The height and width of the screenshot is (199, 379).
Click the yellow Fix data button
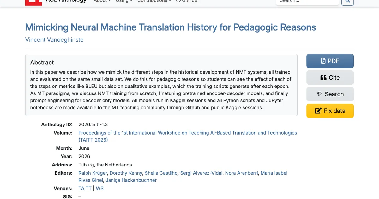point(330,111)
